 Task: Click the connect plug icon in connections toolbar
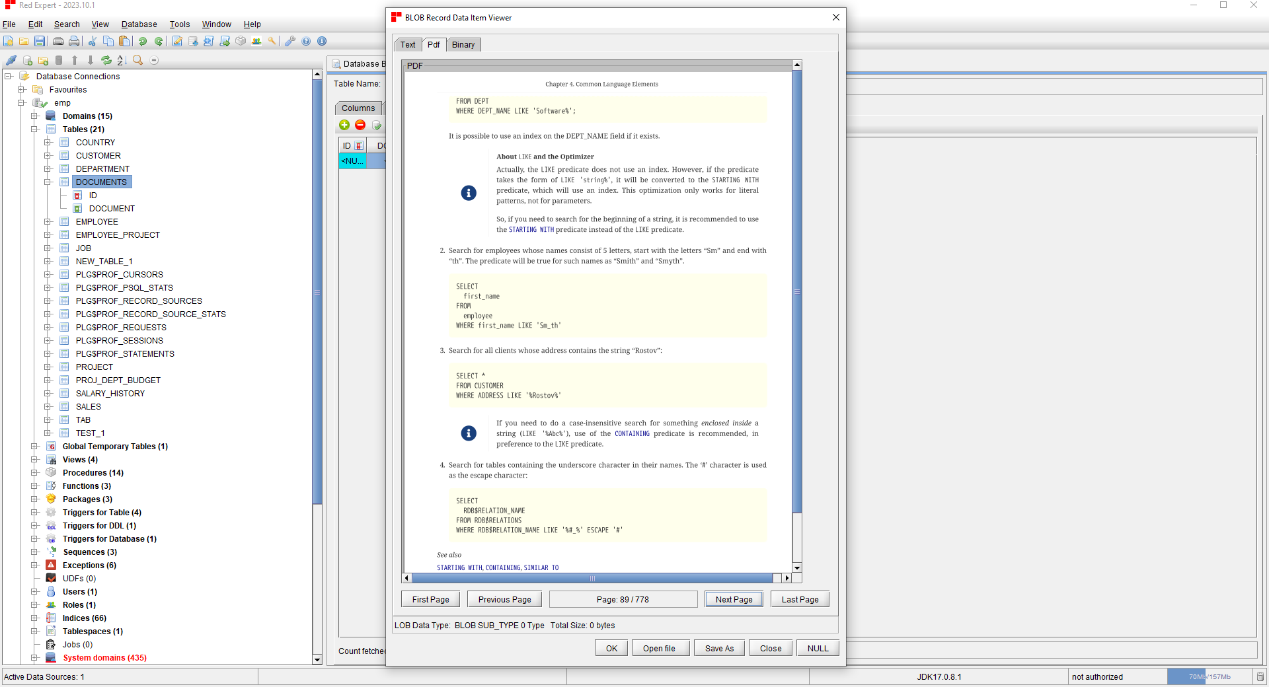pos(11,60)
